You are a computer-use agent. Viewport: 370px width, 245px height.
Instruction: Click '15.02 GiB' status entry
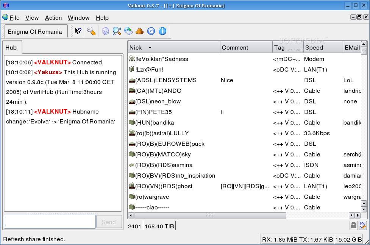(x=348, y=240)
